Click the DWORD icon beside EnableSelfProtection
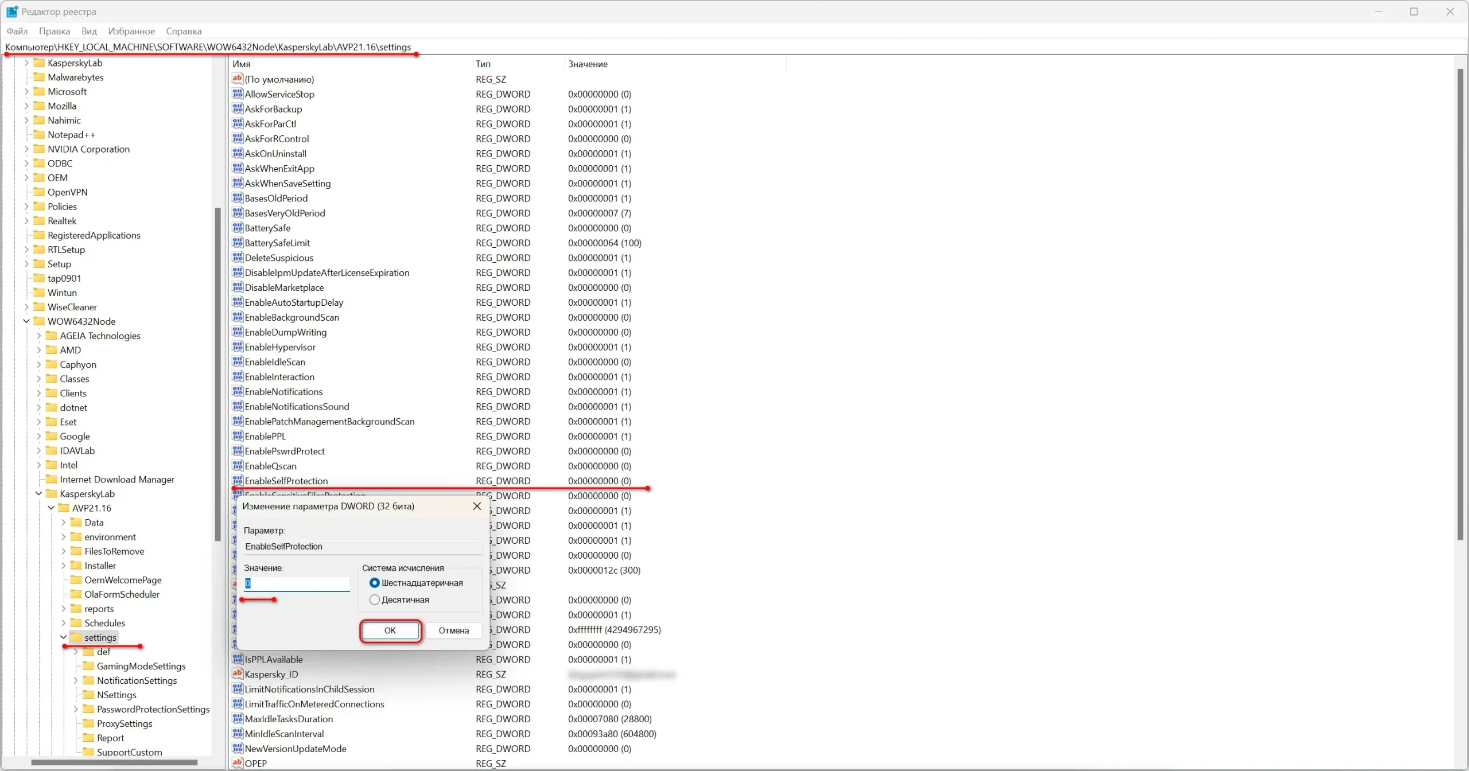Screen dimensions: 1469x771 pyautogui.click(x=238, y=481)
